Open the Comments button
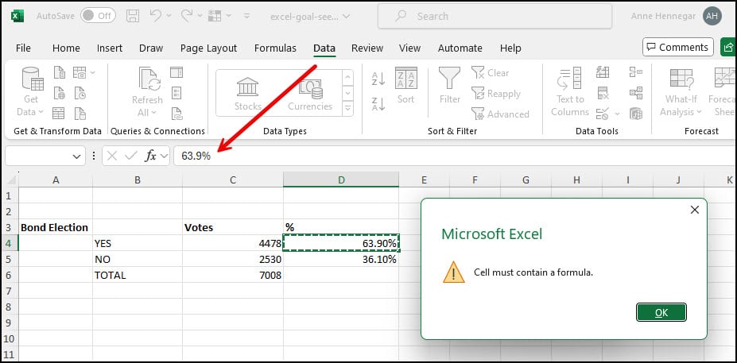 pos(678,47)
